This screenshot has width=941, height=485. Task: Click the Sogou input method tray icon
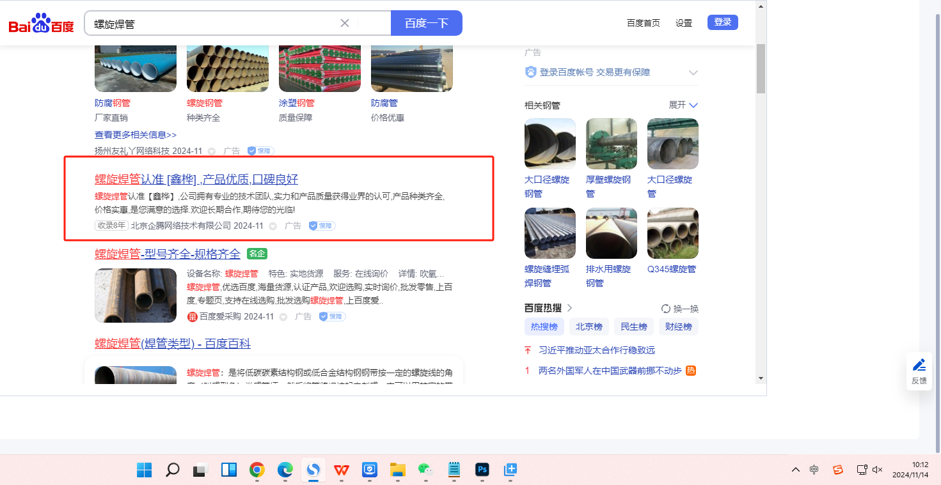[x=838, y=470]
